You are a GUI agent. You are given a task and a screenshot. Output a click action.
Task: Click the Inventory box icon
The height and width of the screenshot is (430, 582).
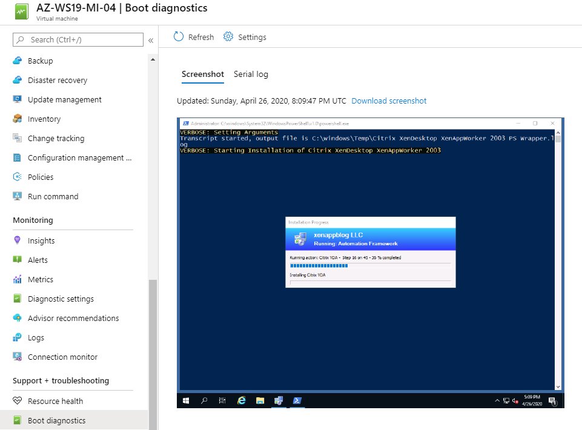point(17,119)
